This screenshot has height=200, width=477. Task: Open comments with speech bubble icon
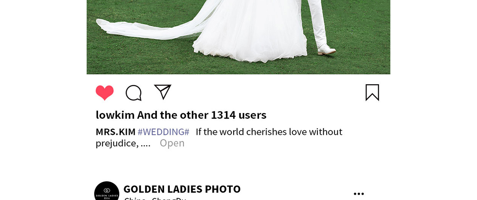pos(134,93)
